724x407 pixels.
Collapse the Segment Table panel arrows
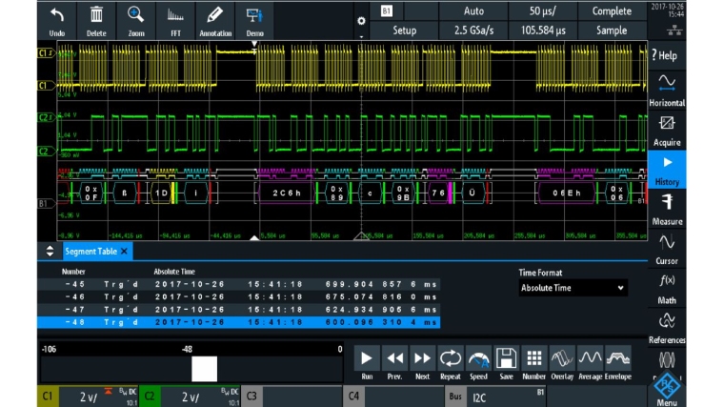pos(50,251)
